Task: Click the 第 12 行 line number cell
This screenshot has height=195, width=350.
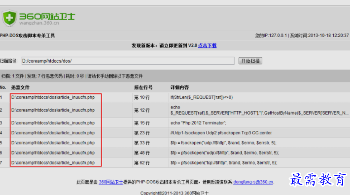Action: coord(142,110)
